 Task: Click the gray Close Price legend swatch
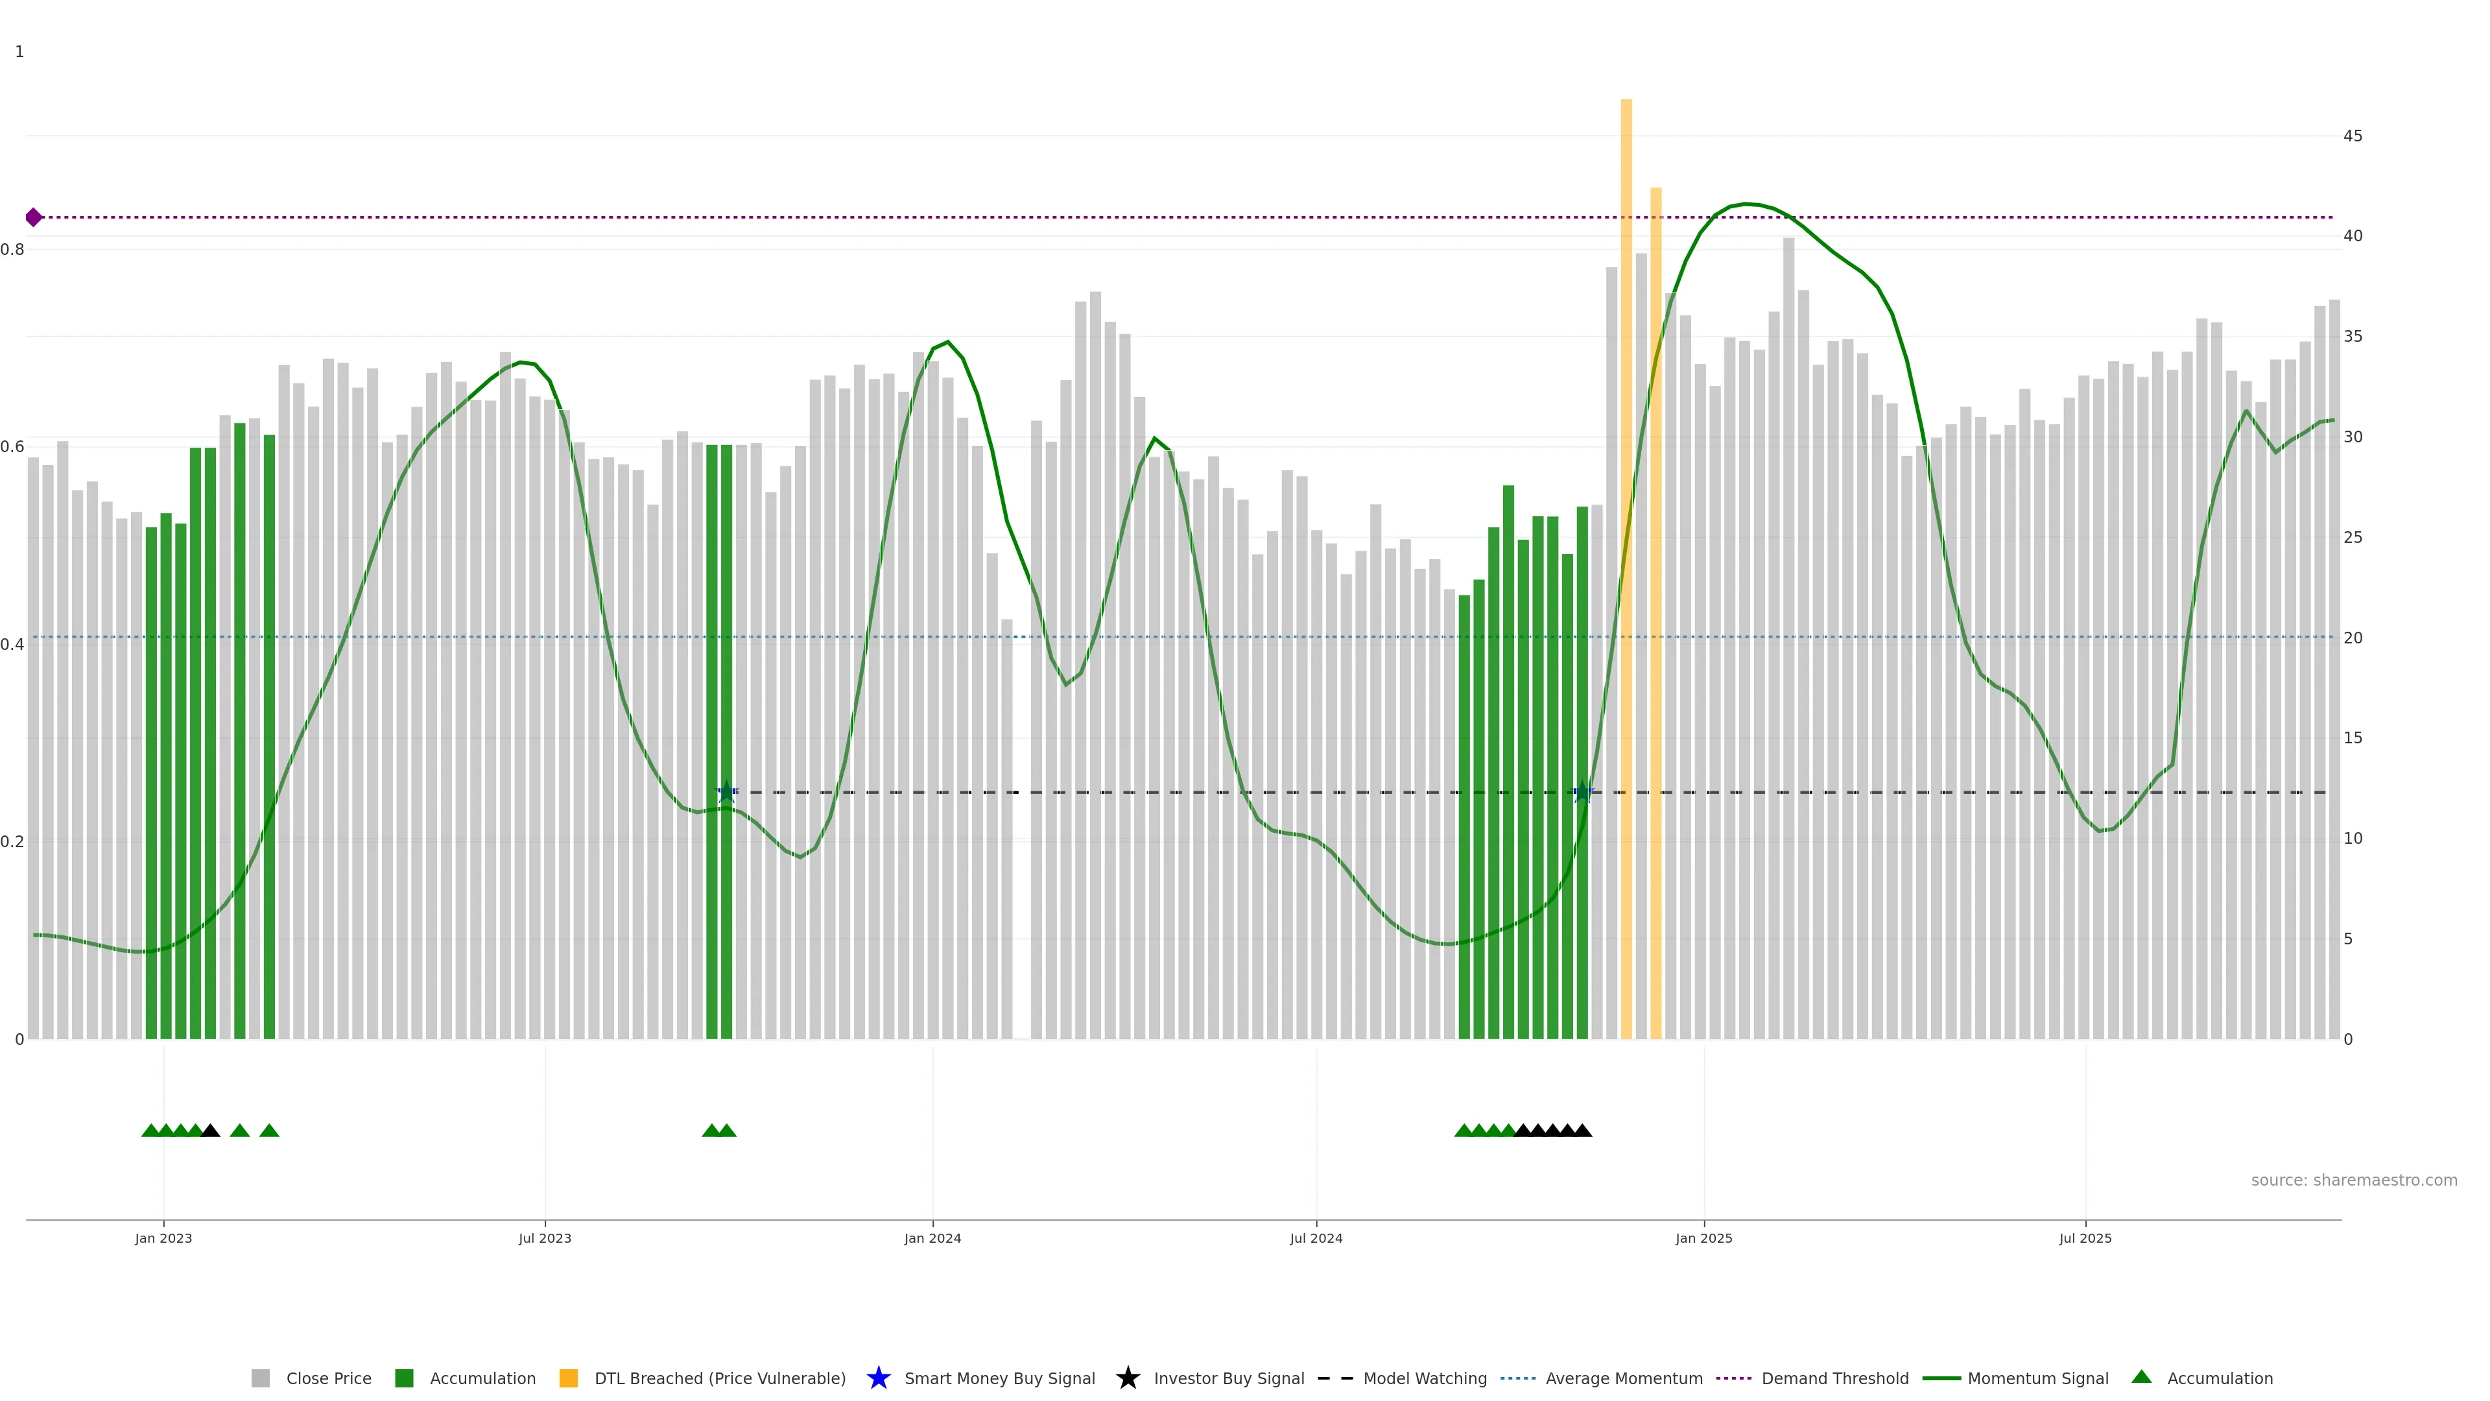point(261,1378)
